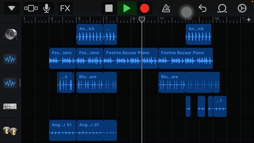
Task: Select the small '...k' region
Action: pos(65,82)
